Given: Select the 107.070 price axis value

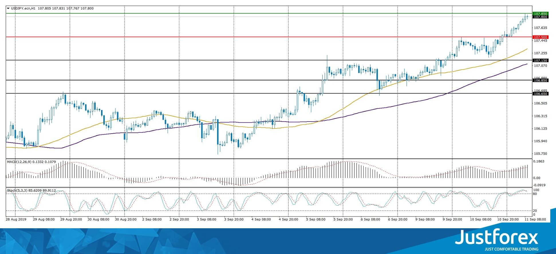Looking at the screenshot, I should (x=541, y=66).
